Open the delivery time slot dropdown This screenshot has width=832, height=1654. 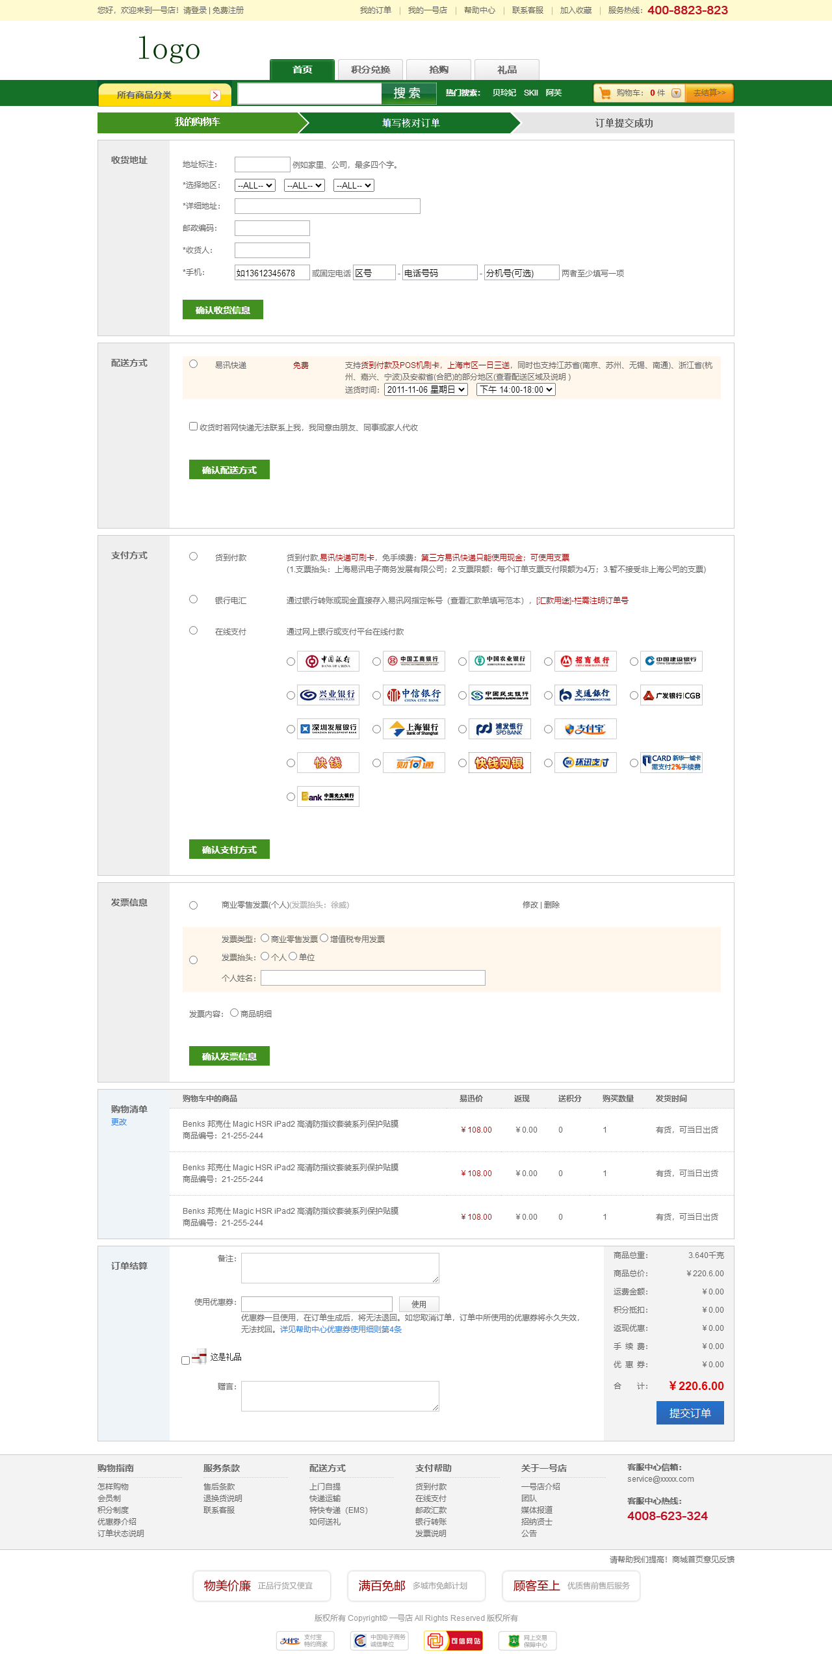516,389
